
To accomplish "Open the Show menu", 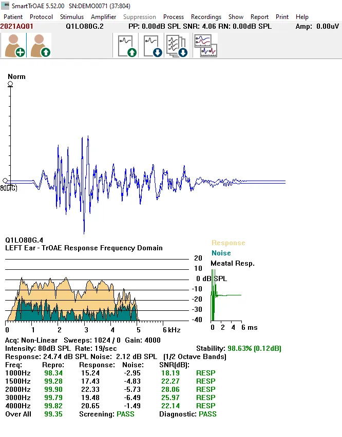I will point(236,17).
